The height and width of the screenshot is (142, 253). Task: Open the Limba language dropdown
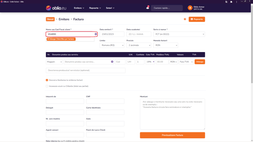(x=112, y=45)
